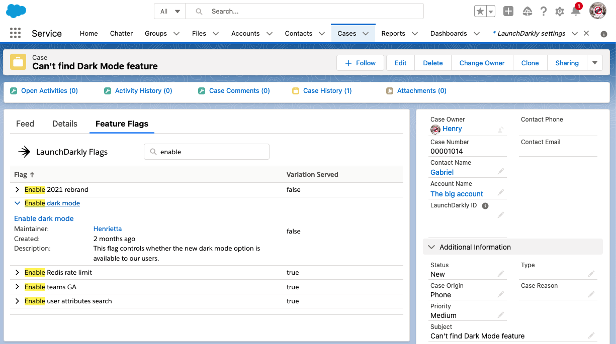Edit Status pencil icon
This screenshot has height=344, width=616.
pos(501,274)
